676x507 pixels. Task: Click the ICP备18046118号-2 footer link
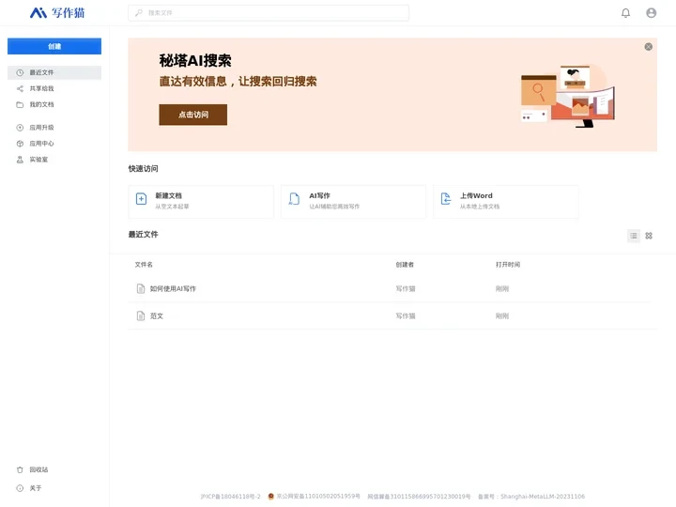click(231, 497)
